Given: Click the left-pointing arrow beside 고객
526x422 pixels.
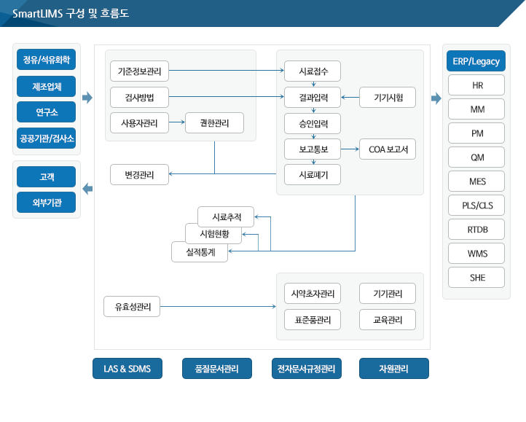Looking at the screenshot, I should coord(87,189).
